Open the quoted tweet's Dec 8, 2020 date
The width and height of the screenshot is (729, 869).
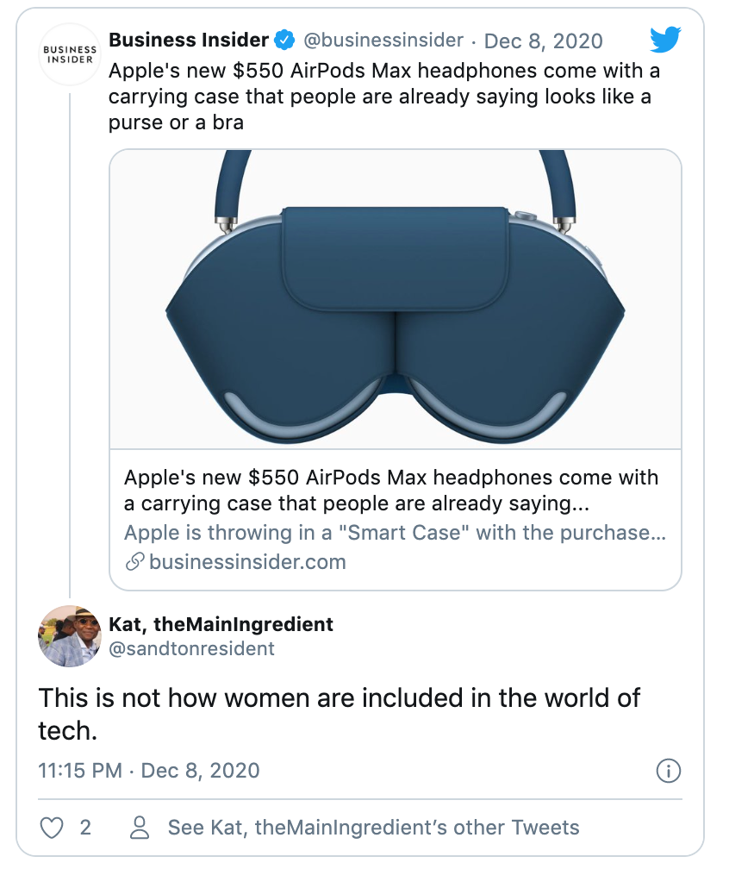[x=543, y=41]
